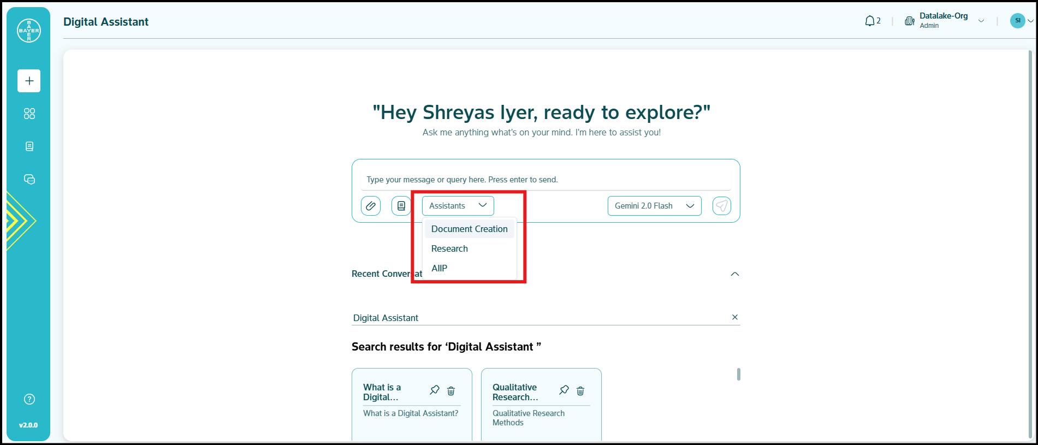Pin the 'What is a Digital...' conversation
Screen dimensions: 1038x445
click(435, 390)
